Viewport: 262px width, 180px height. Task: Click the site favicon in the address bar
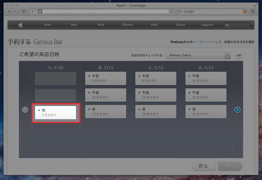click(x=40, y=11)
